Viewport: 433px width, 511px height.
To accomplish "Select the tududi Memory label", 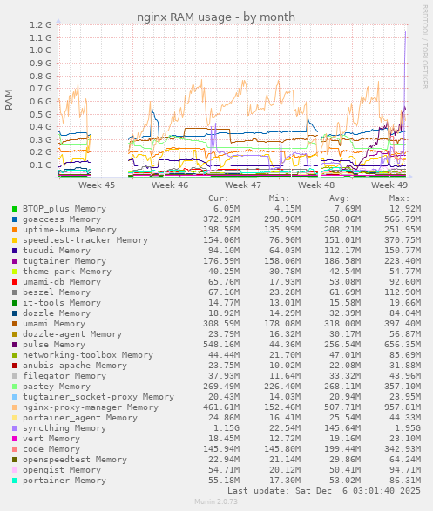I will [x=57, y=251].
